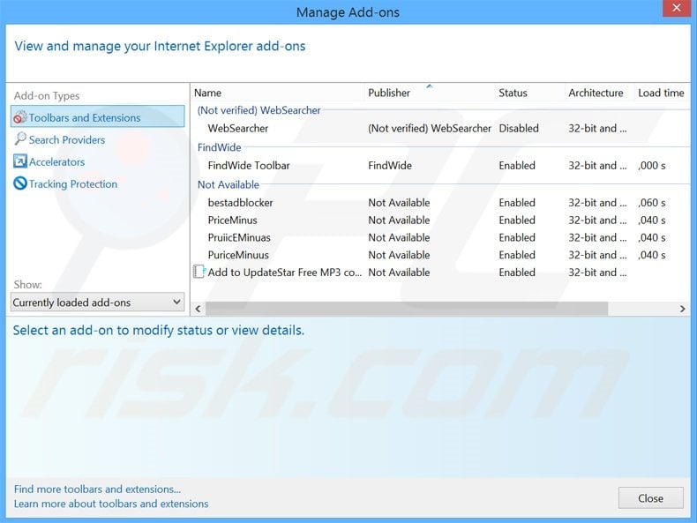Click the Close button
Image resolution: width=697 pixels, height=523 pixels.
click(651, 498)
